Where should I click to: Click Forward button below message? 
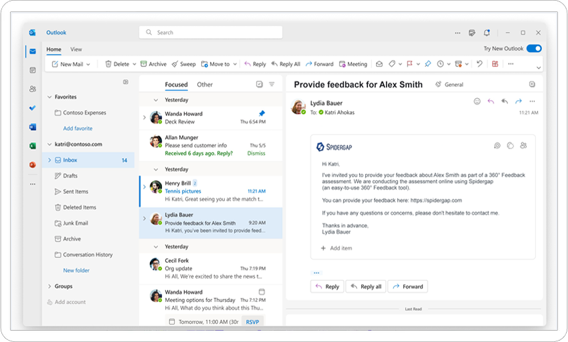(408, 287)
